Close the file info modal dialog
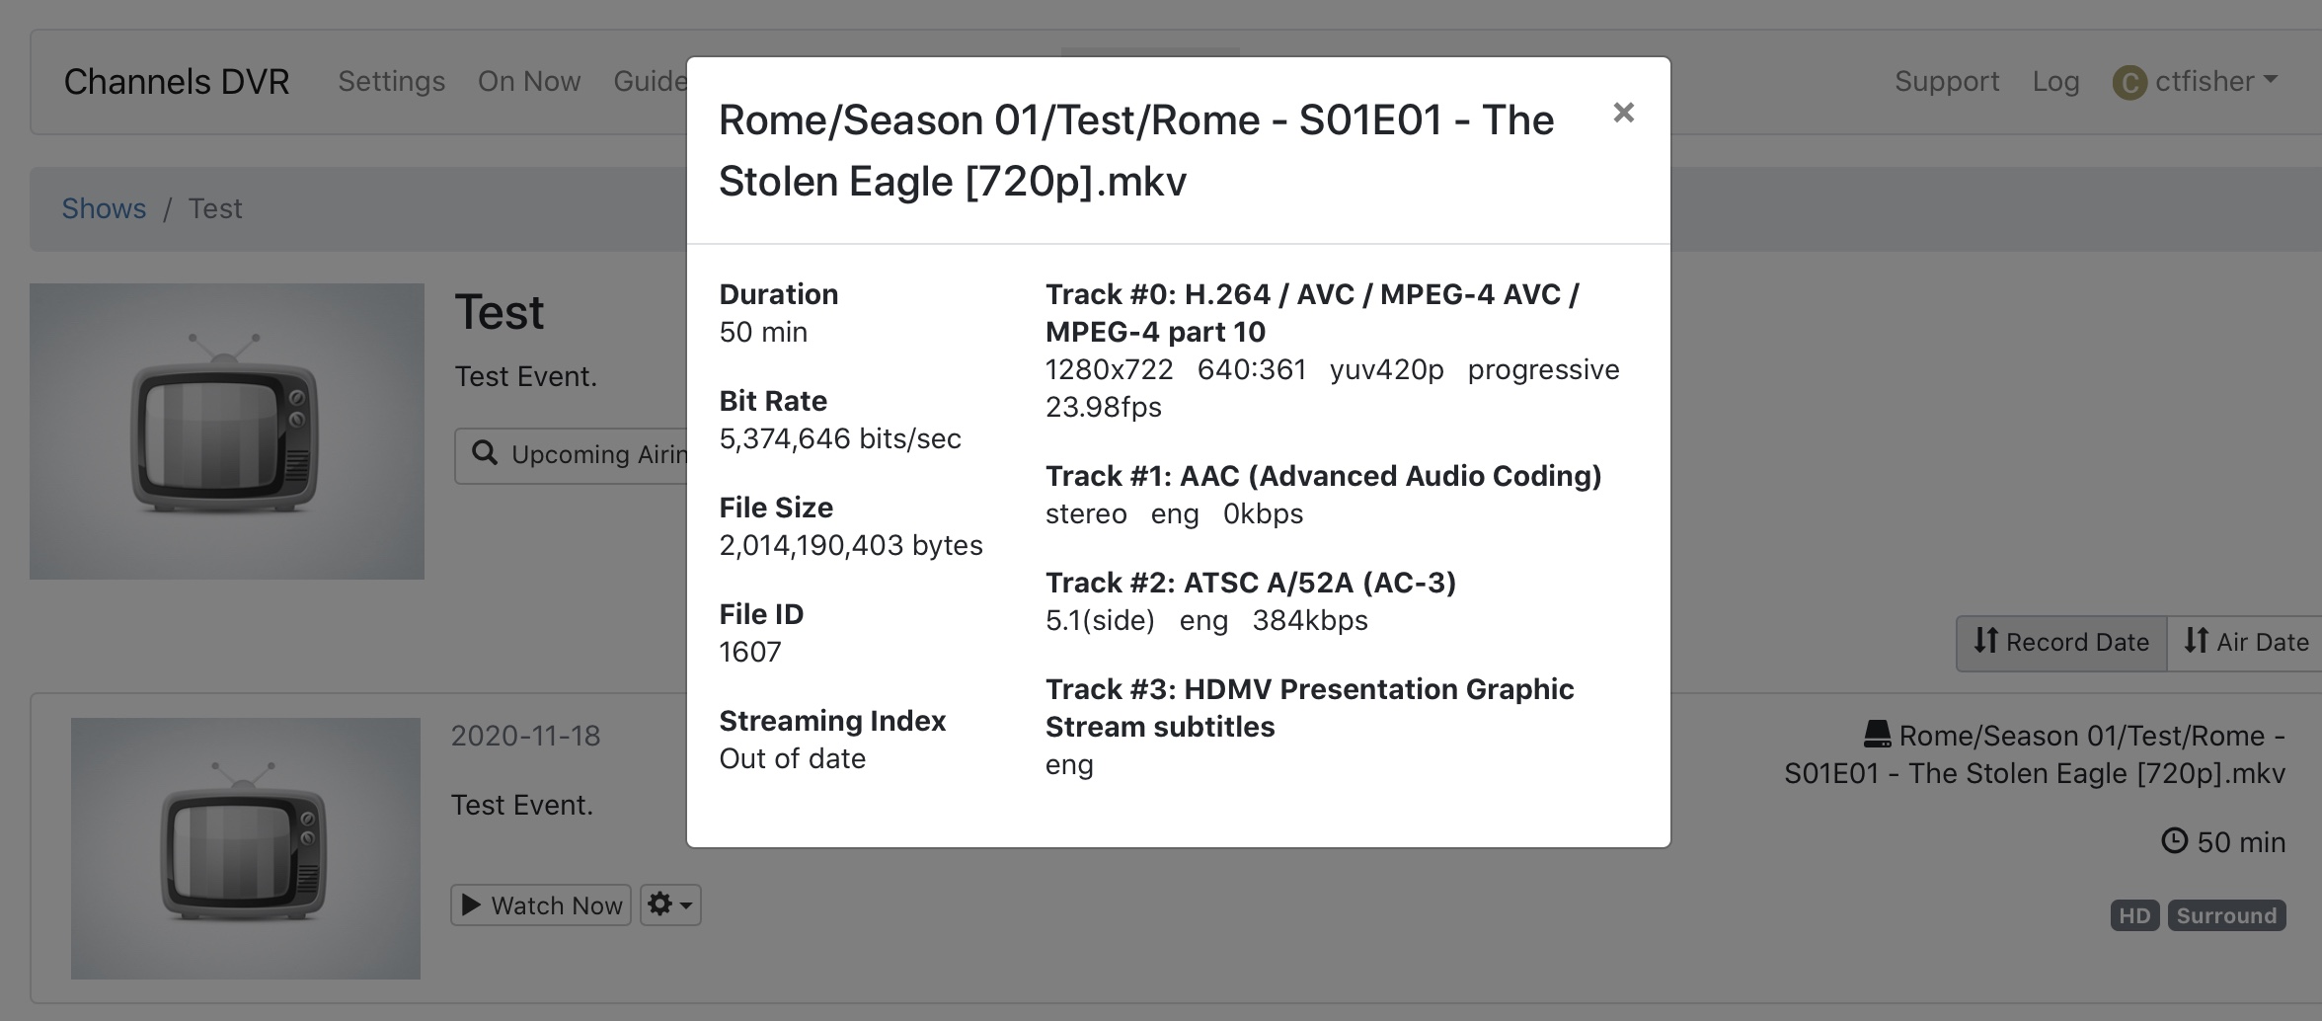The image size is (2322, 1021). click(x=1623, y=113)
